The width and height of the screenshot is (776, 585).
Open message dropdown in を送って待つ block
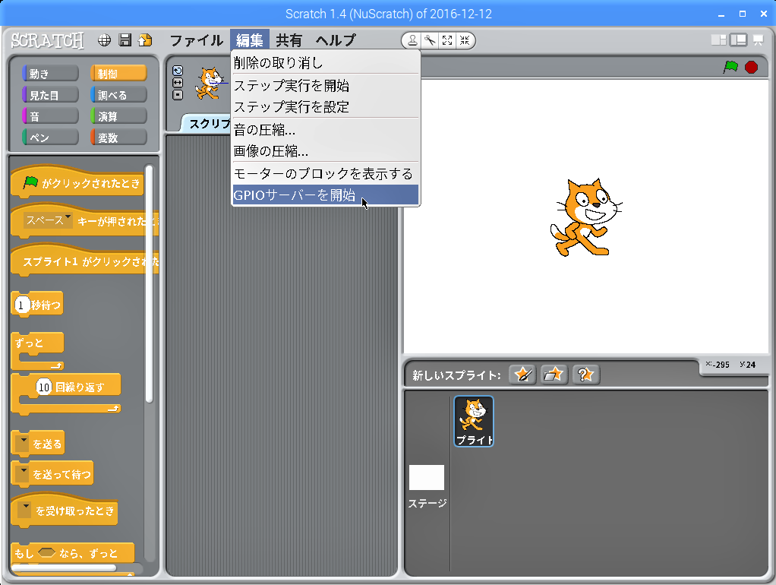click(x=22, y=475)
